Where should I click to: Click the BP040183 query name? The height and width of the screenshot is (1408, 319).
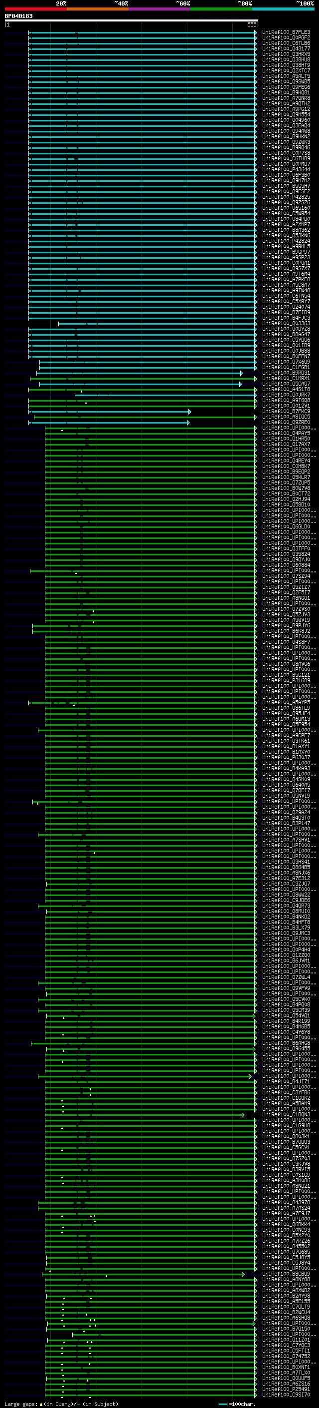[x=18, y=16]
